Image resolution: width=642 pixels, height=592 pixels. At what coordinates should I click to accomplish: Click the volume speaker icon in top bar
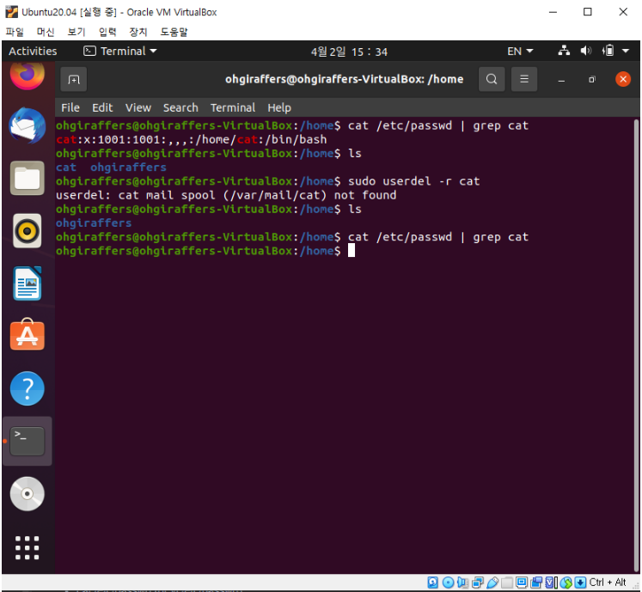point(586,51)
